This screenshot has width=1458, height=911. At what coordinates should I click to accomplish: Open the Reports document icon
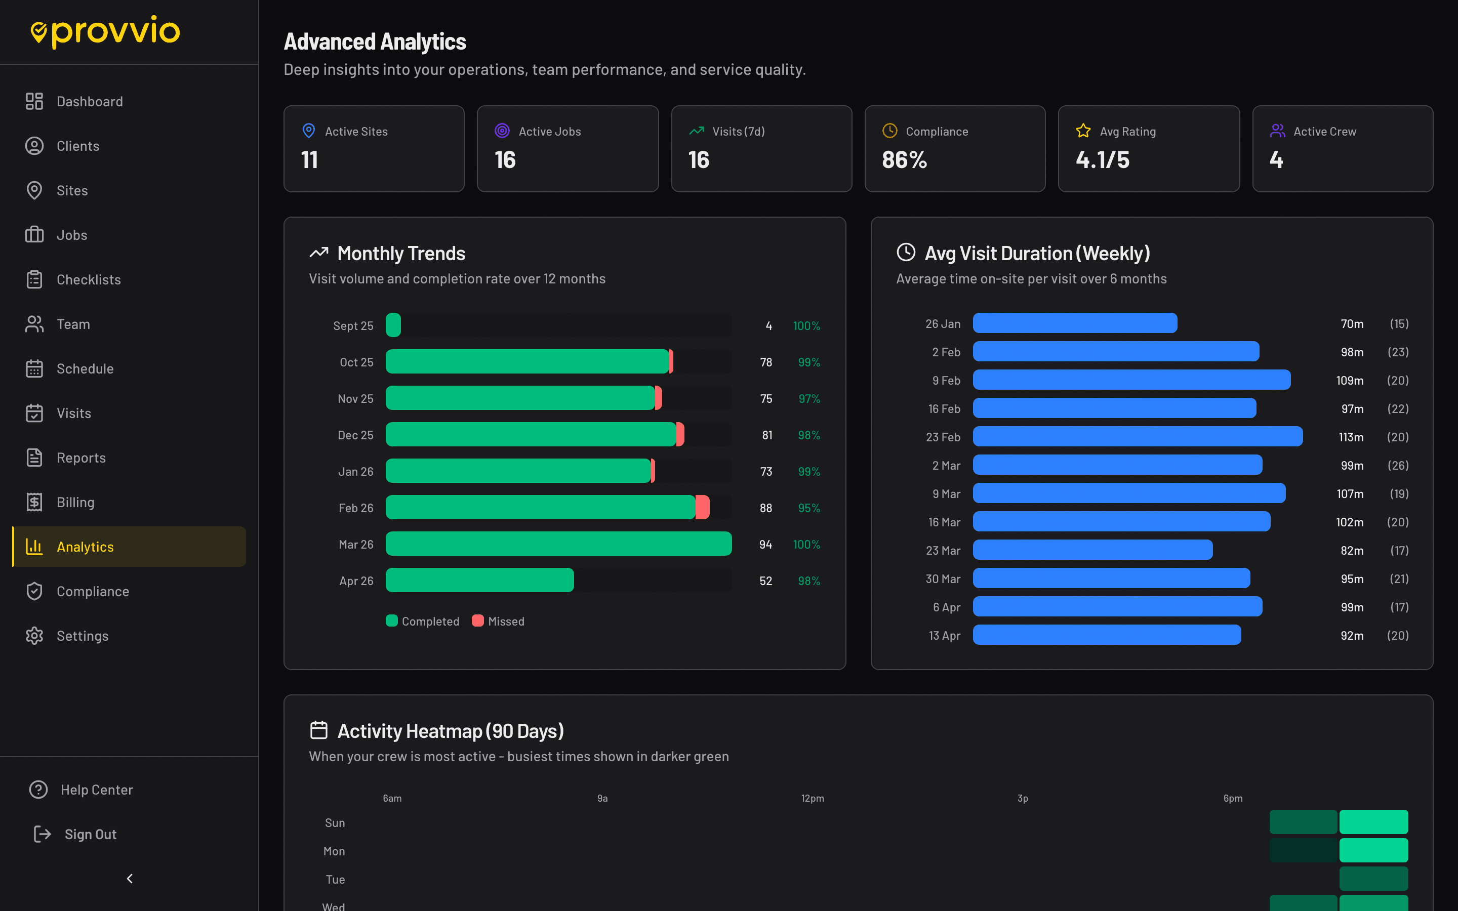click(x=34, y=458)
